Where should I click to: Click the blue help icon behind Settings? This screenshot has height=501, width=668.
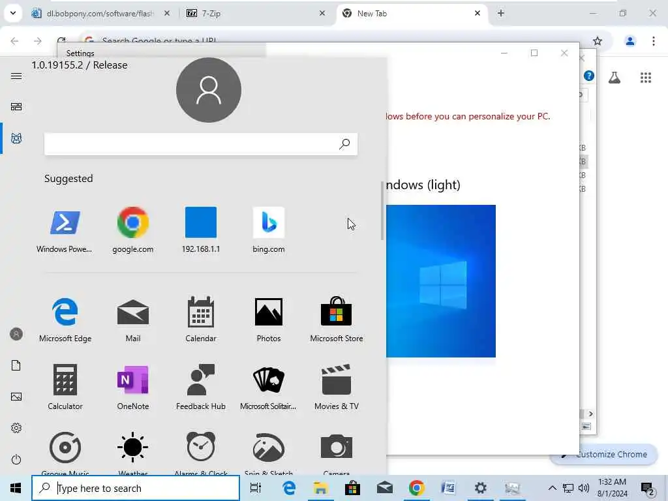point(589,76)
